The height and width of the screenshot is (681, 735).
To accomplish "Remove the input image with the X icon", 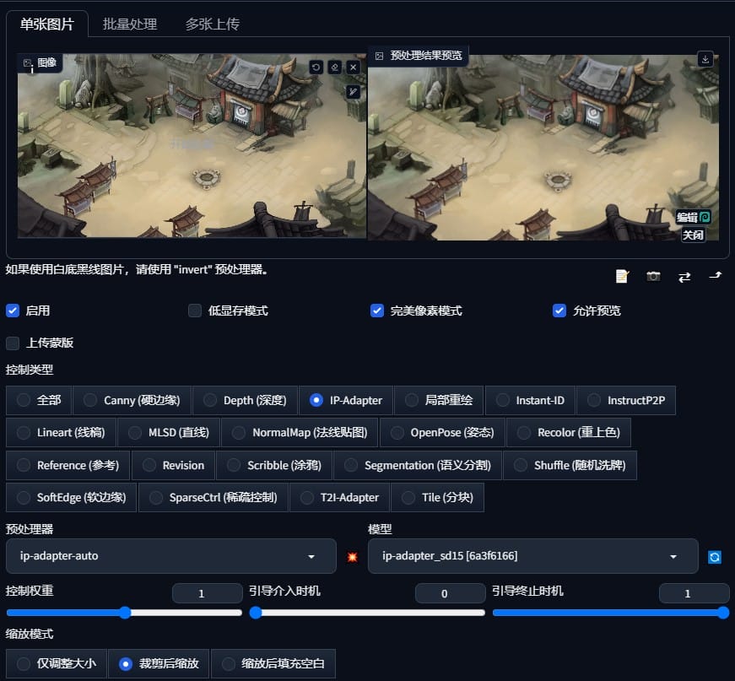I will coord(354,68).
